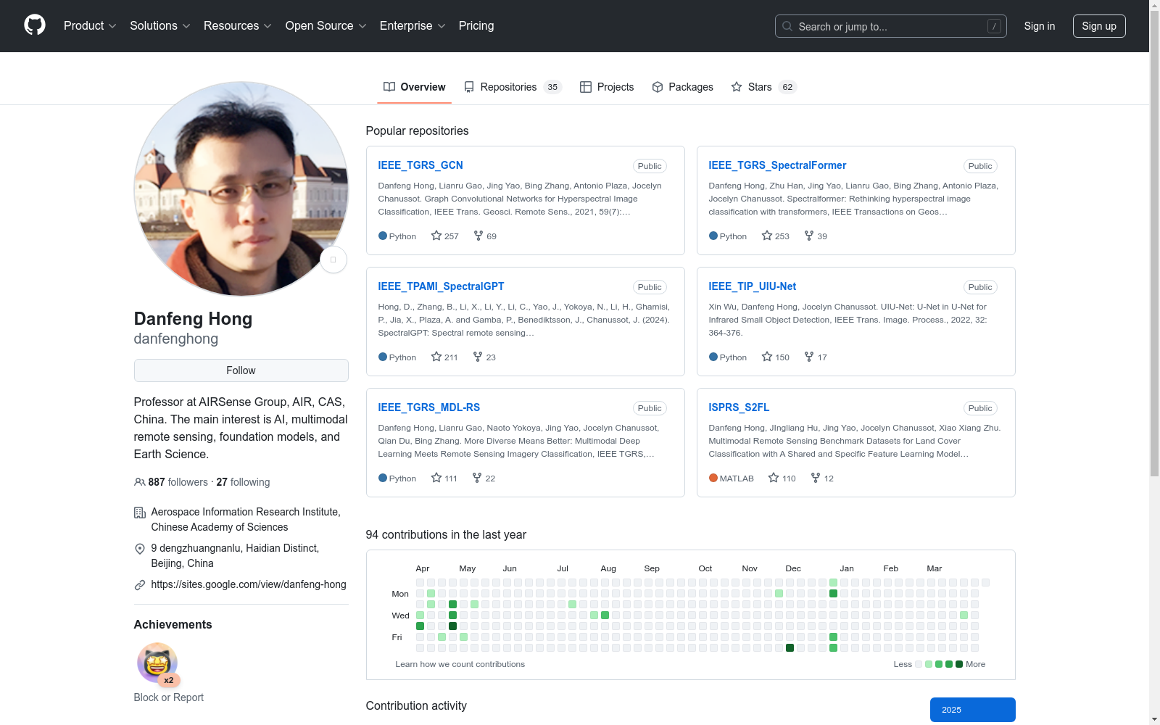Click the star icon of IEEE_TPAMI_SpectralGPT
Viewport: 1160px width, 725px height.
(x=436, y=357)
